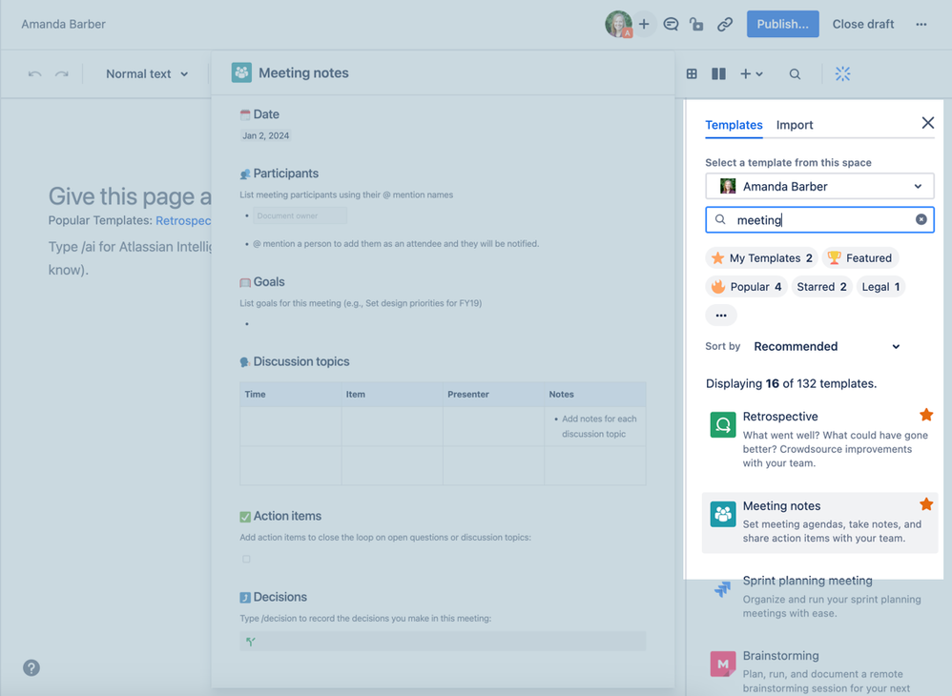Viewport: 952px width, 696px height.
Task: Select the Templates tab
Action: pyautogui.click(x=734, y=125)
